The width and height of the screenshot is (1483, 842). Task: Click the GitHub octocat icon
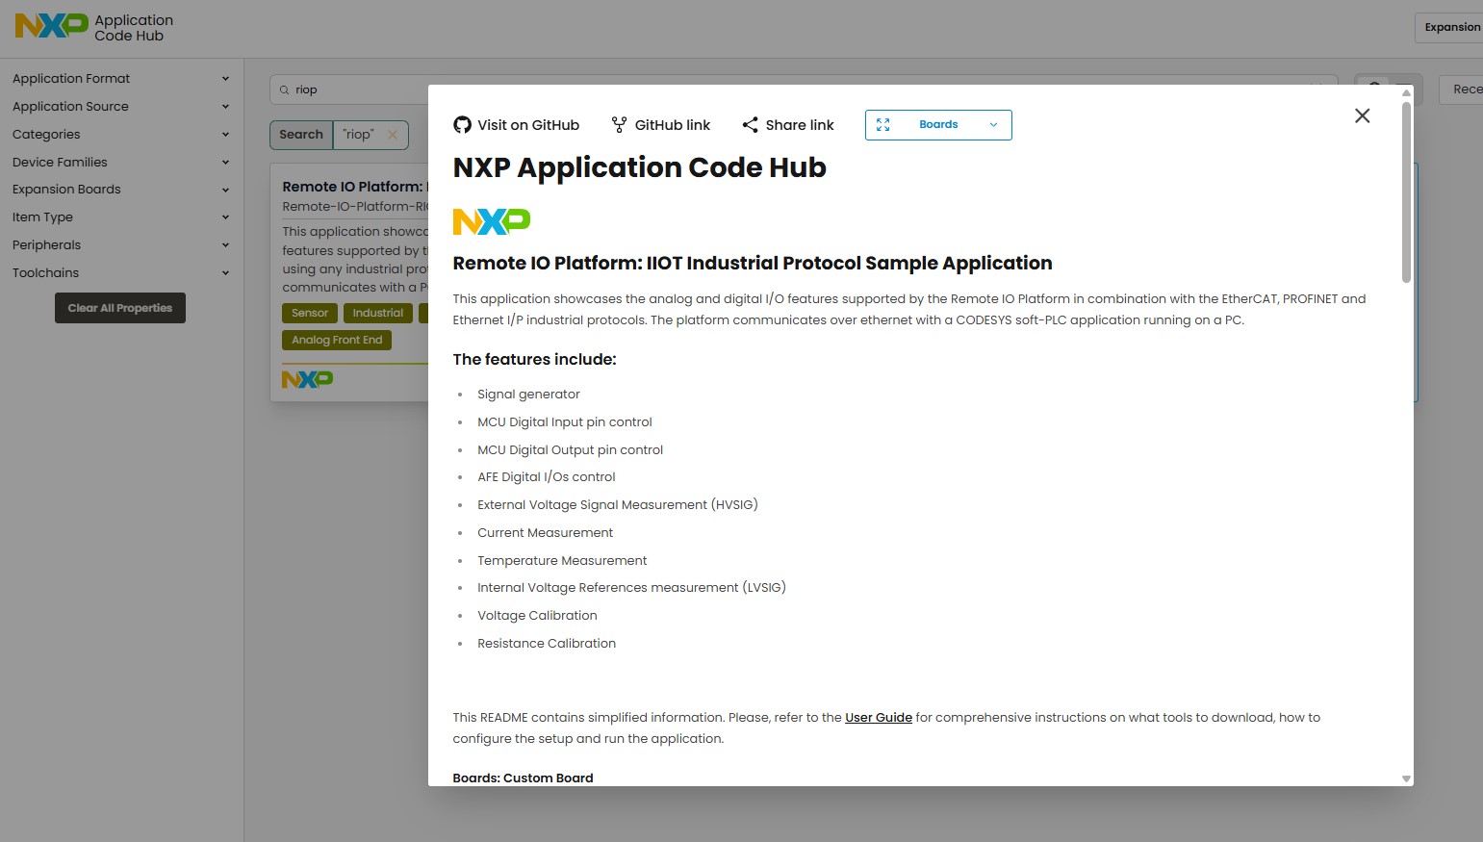[x=462, y=125]
